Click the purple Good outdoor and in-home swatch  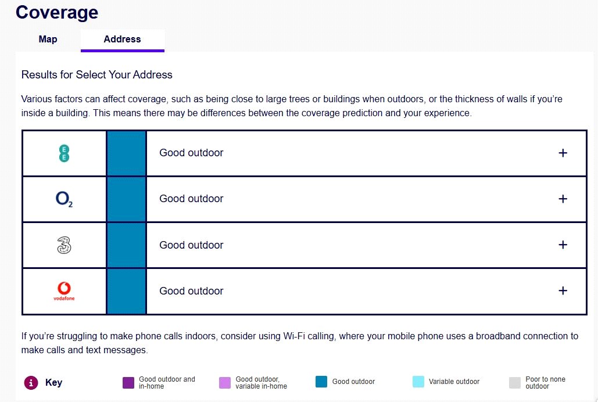(128, 382)
